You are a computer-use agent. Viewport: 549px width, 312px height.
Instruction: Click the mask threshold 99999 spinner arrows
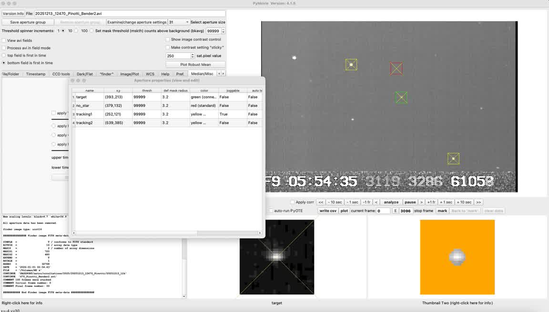223,31
